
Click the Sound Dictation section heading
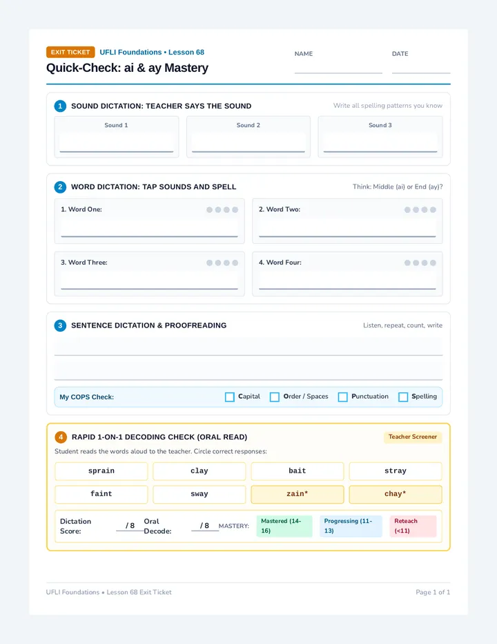click(x=162, y=106)
